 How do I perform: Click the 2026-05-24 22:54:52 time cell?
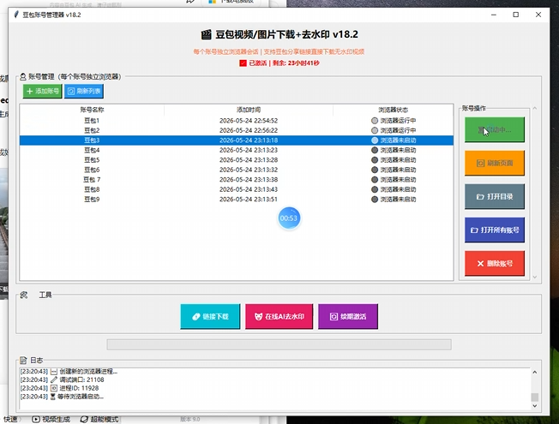point(249,121)
